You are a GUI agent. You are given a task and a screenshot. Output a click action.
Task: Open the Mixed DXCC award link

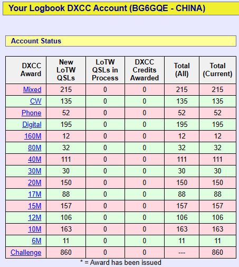pos(32,89)
